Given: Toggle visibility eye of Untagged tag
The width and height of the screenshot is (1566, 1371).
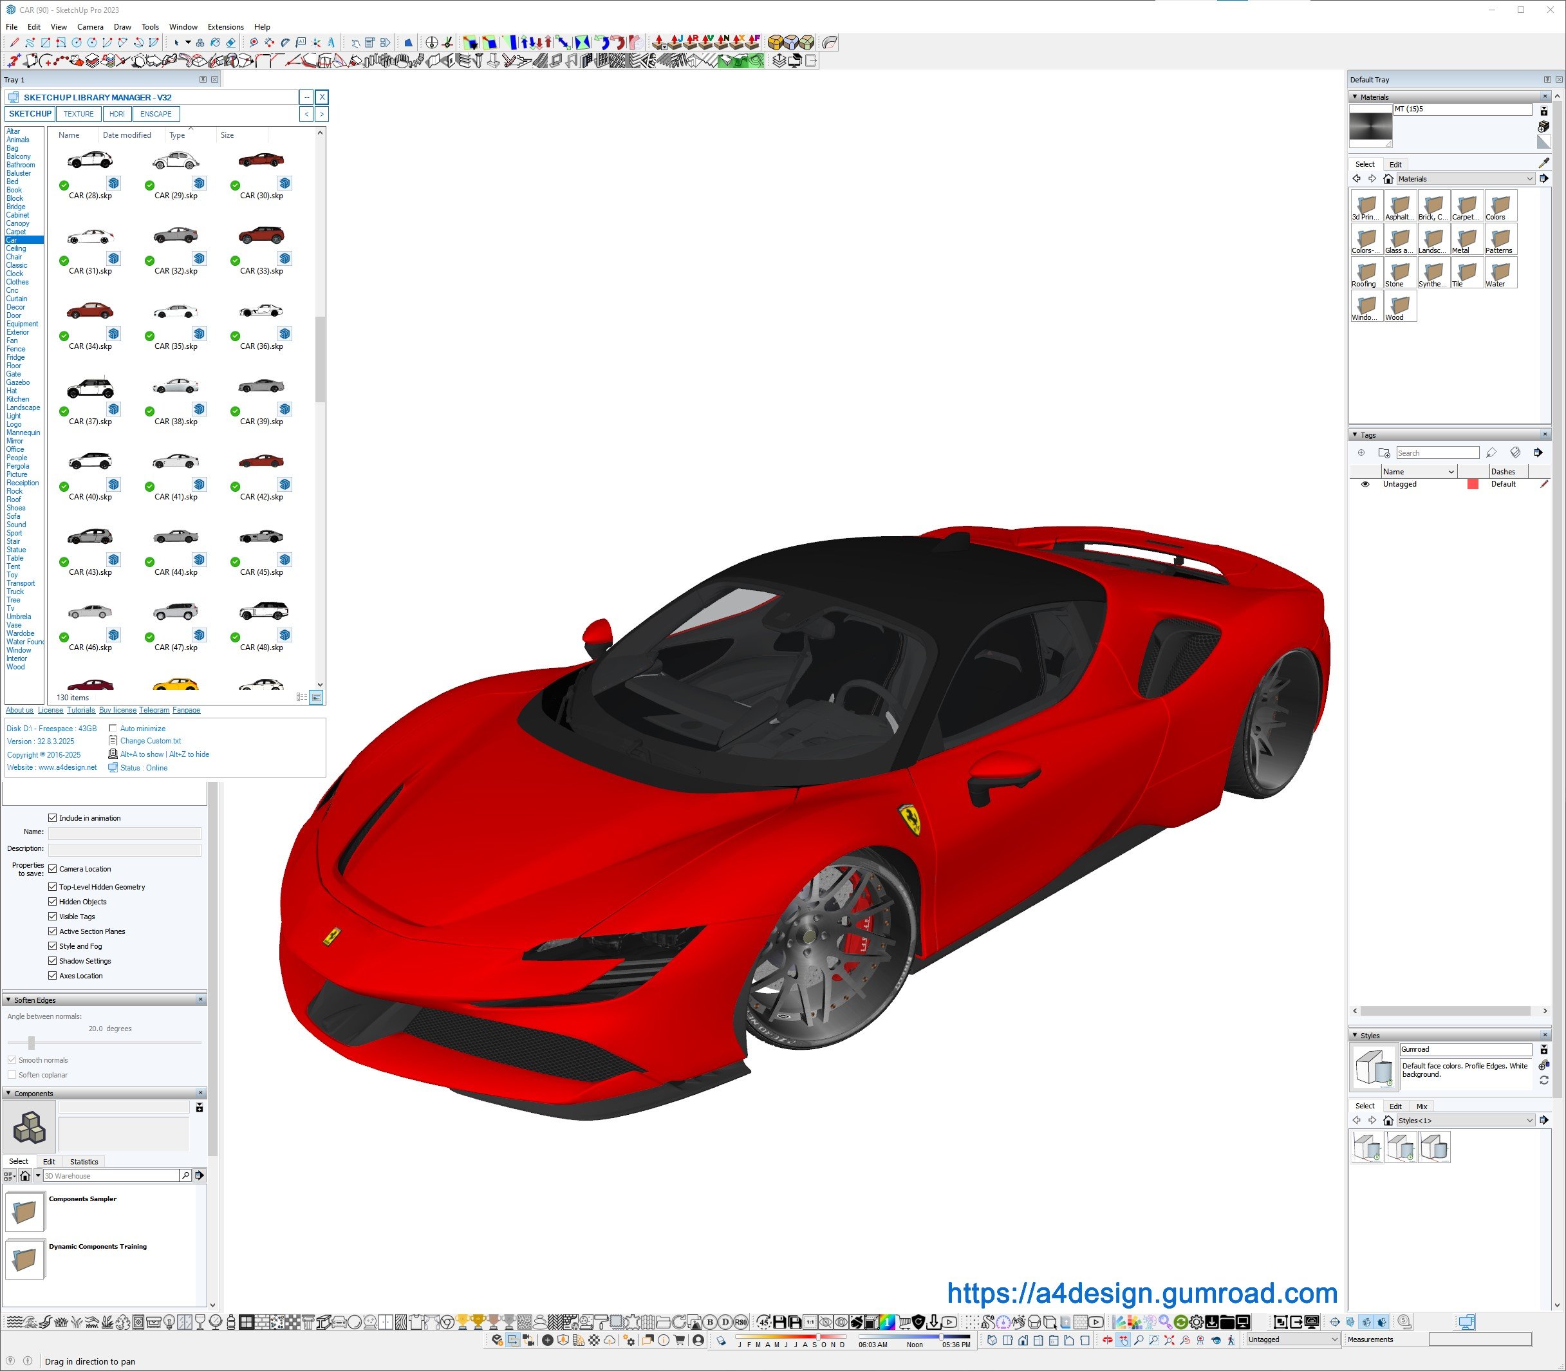Looking at the screenshot, I should (x=1365, y=484).
